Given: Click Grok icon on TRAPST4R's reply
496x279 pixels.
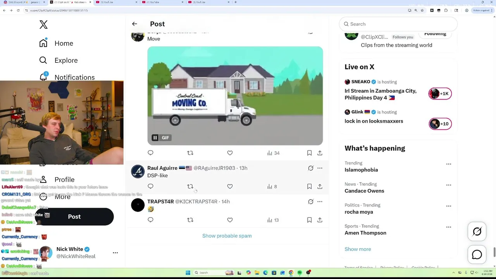Looking at the screenshot, I should [311, 201].
